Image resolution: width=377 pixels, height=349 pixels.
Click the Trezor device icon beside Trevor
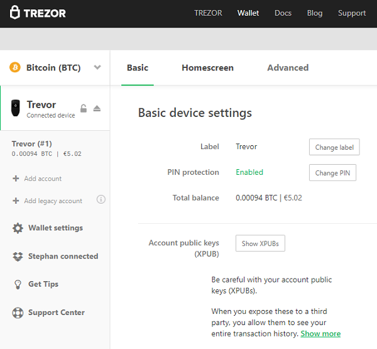(16, 108)
